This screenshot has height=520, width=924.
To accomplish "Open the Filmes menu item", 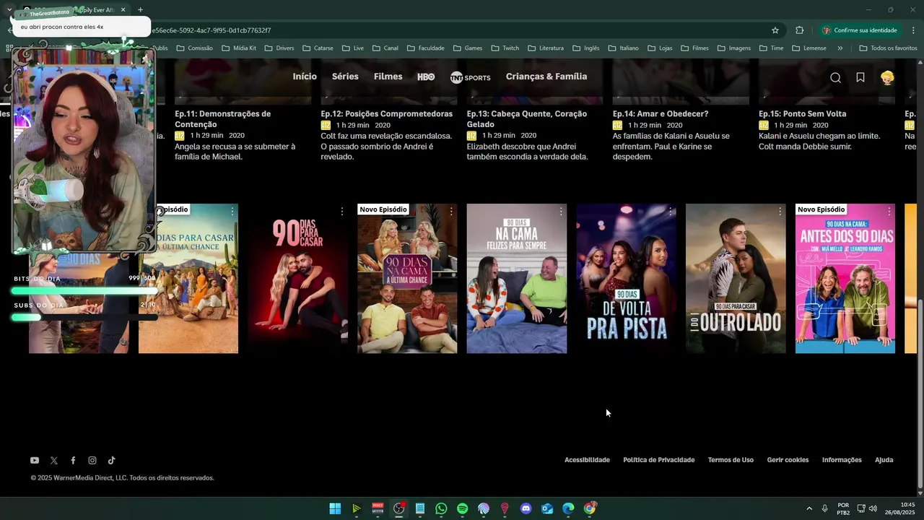I will point(388,77).
